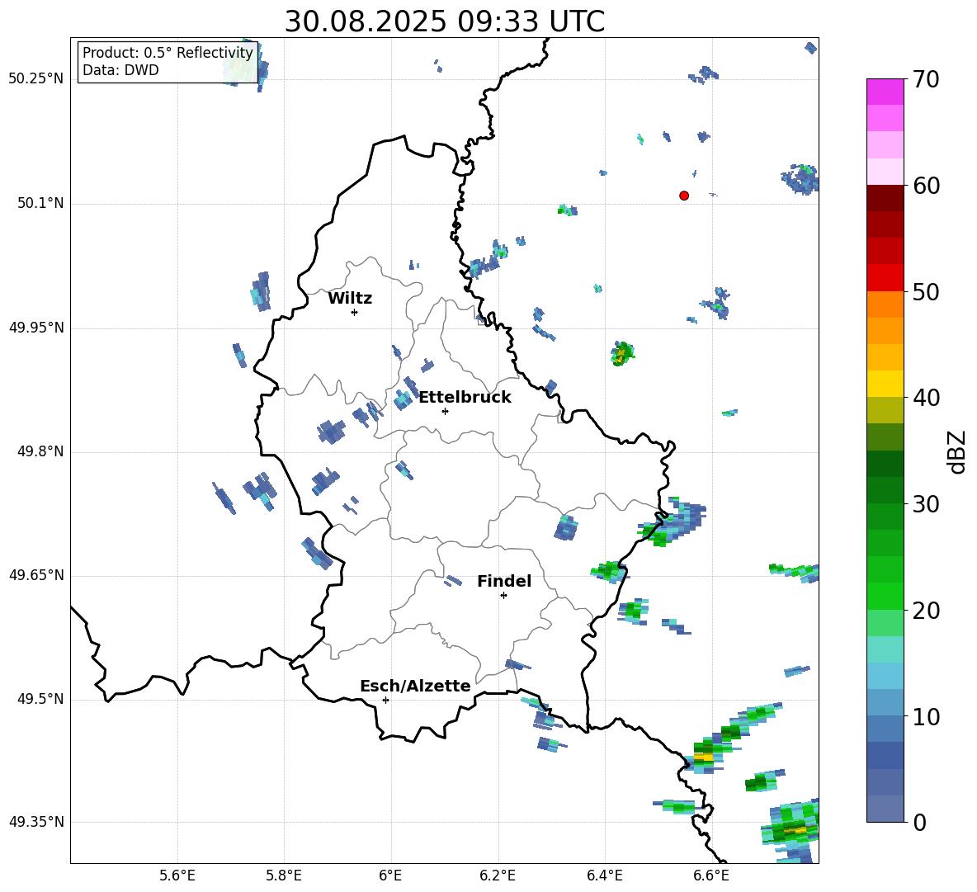Click the 50 tick label on colorbar
The height and width of the screenshot is (892, 977).
click(x=926, y=291)
